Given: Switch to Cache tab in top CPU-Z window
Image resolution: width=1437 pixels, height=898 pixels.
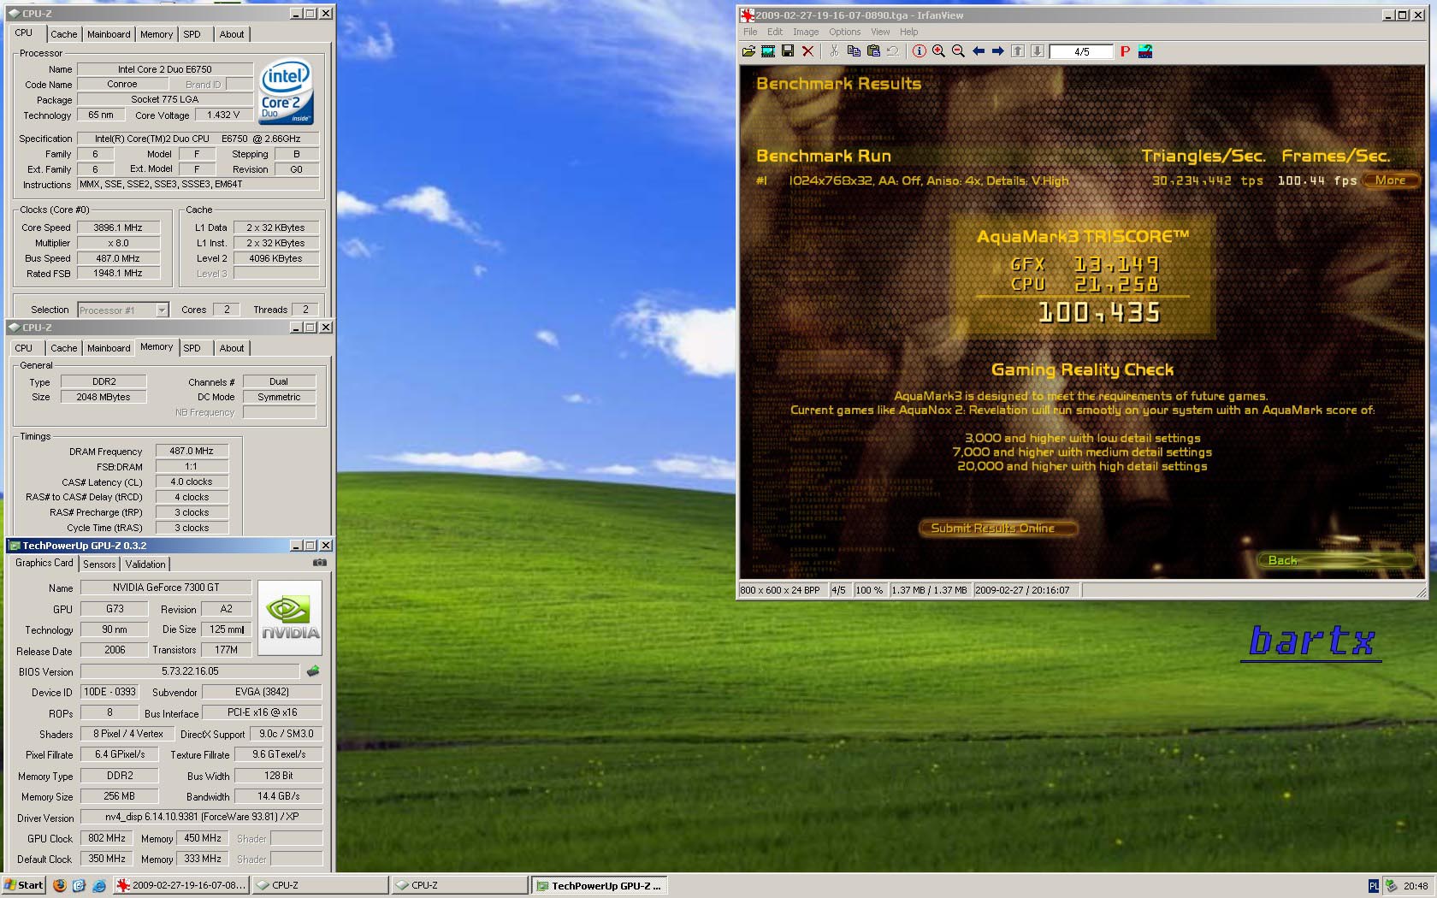Looking at the screenshot, I should [x=64, y=34].
